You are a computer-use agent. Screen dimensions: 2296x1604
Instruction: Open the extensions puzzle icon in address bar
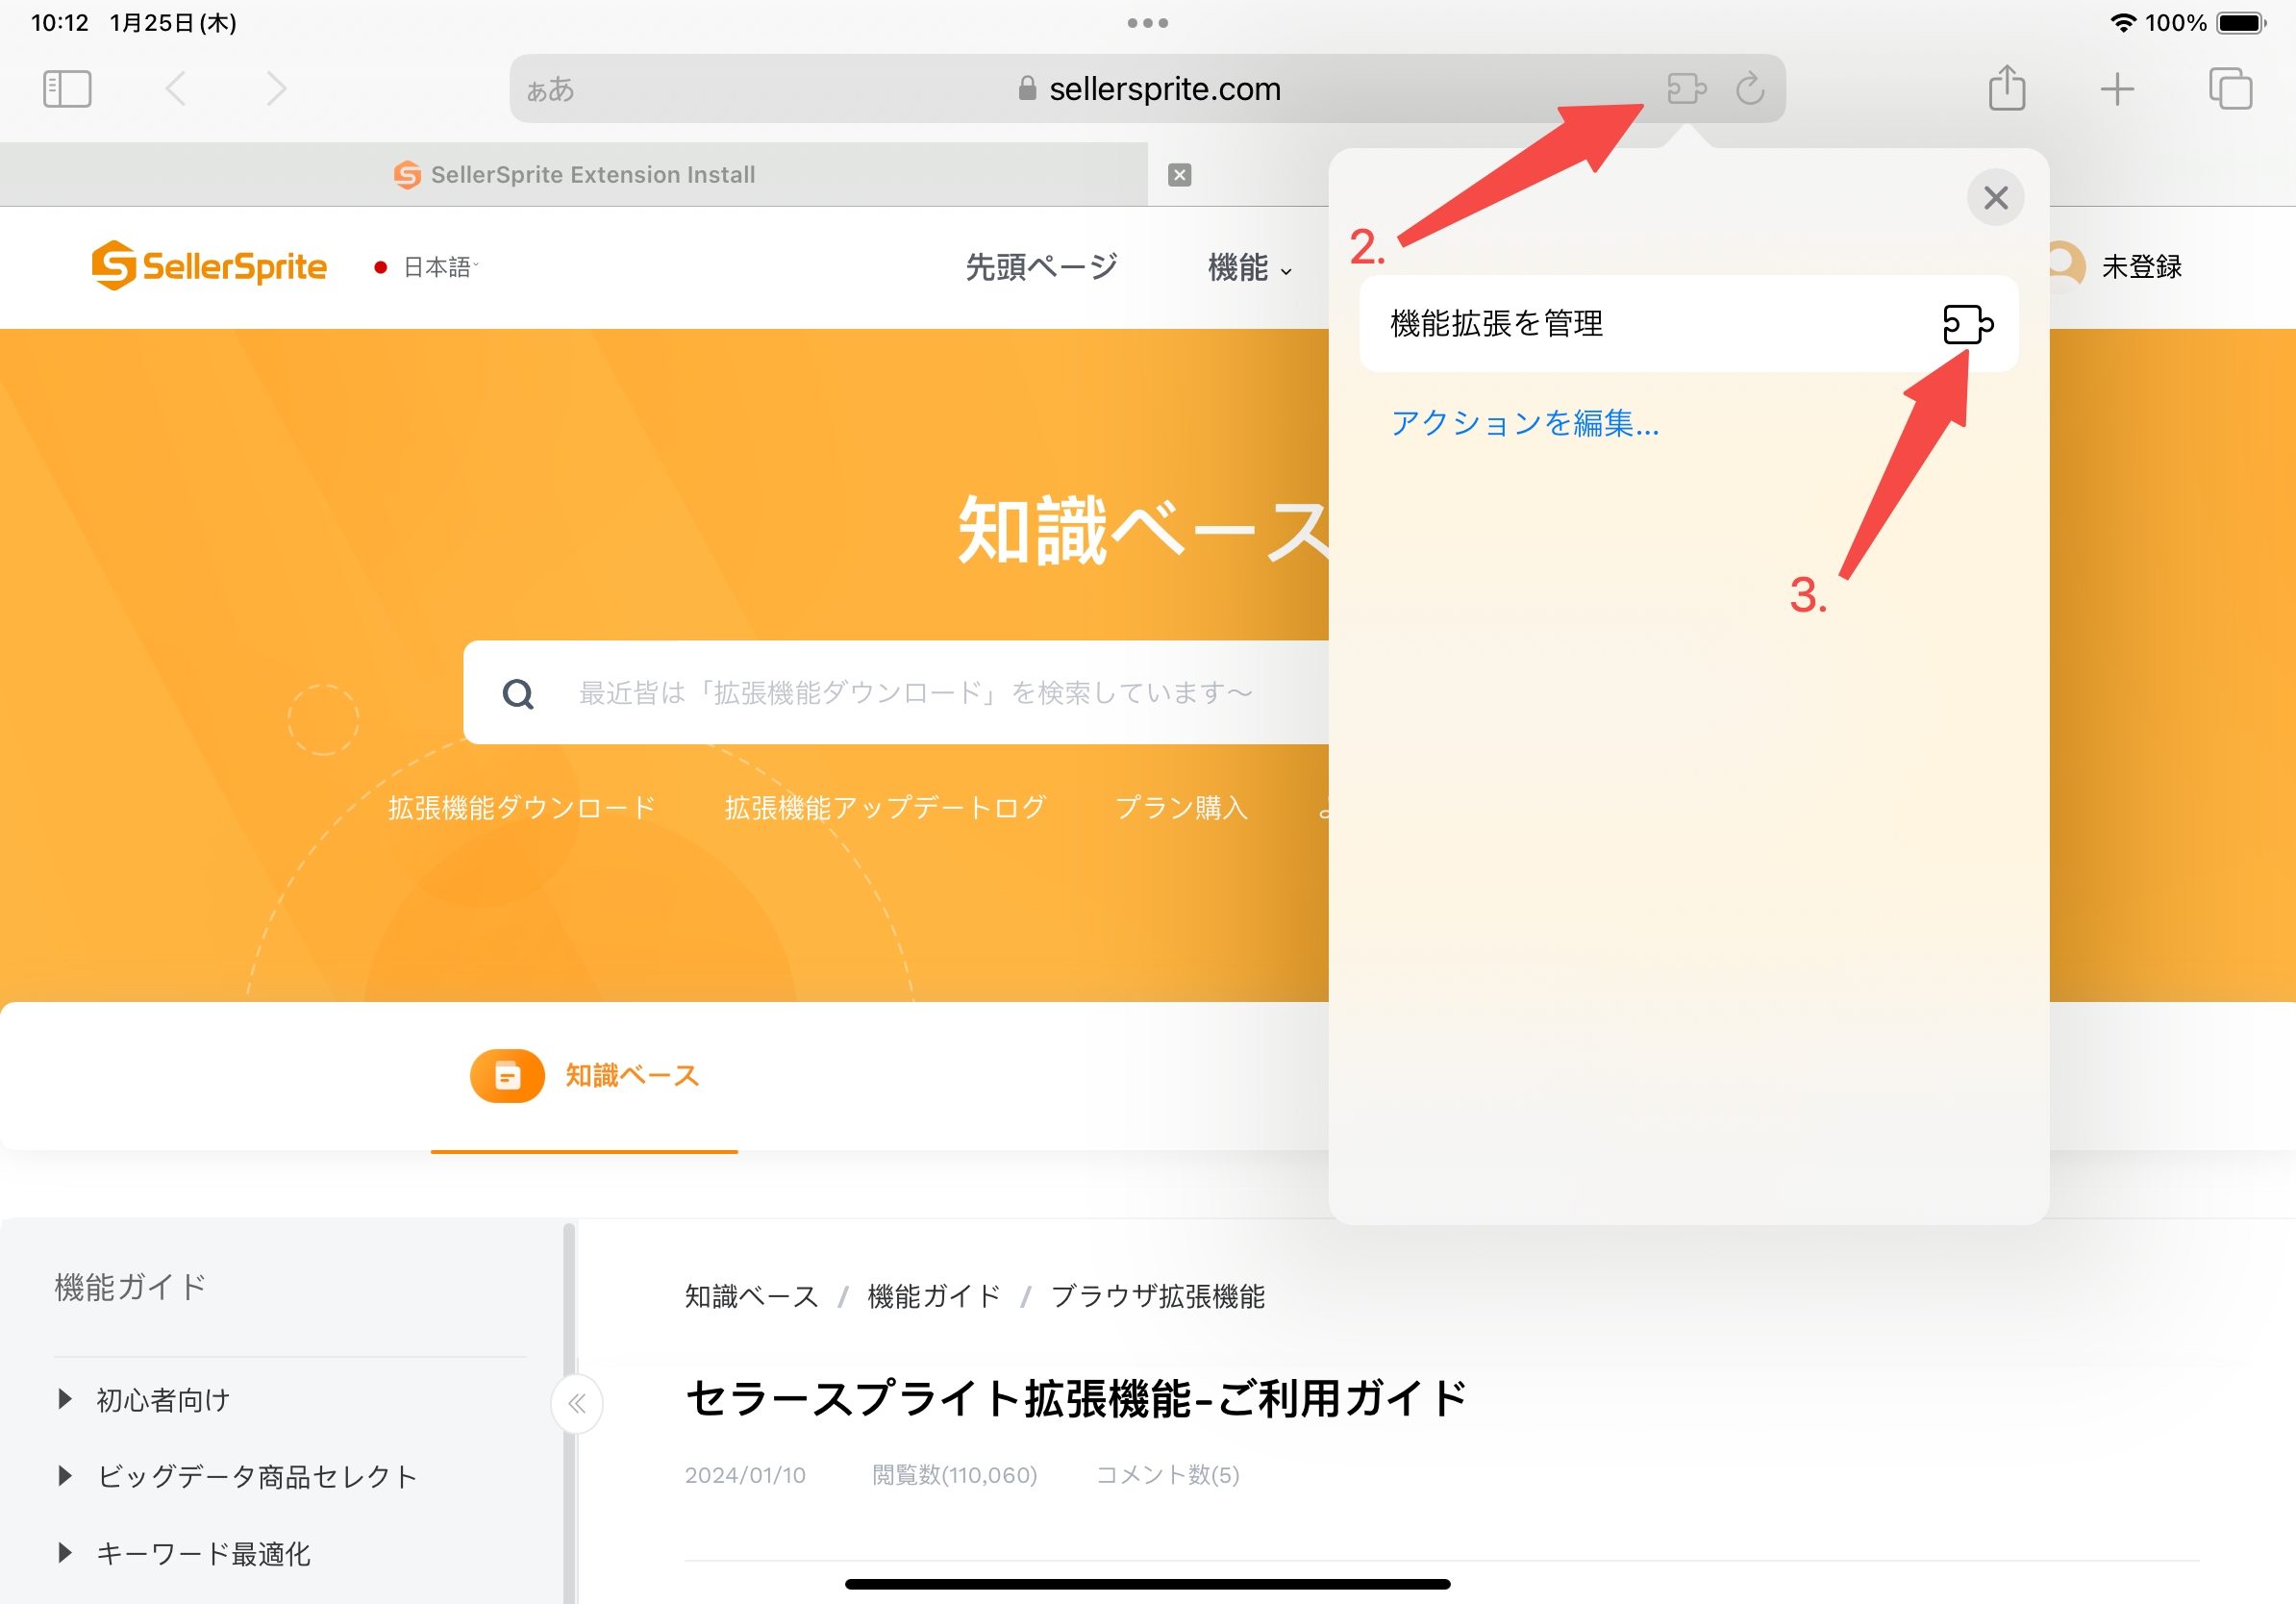tap(1686, 89)
